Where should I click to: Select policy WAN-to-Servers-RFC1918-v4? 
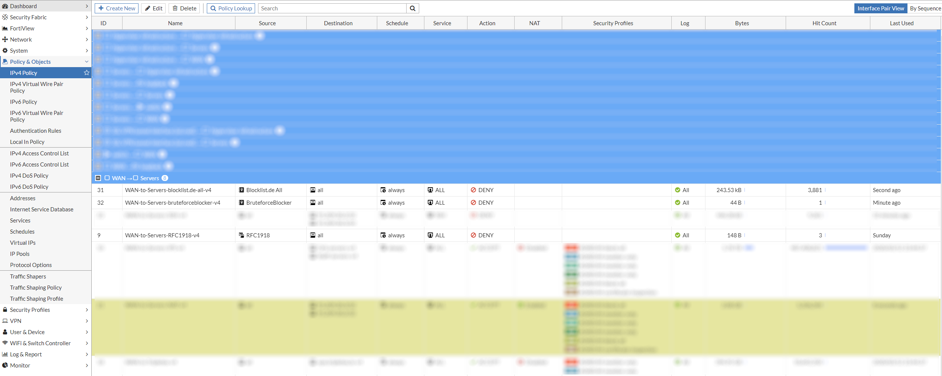162,235
